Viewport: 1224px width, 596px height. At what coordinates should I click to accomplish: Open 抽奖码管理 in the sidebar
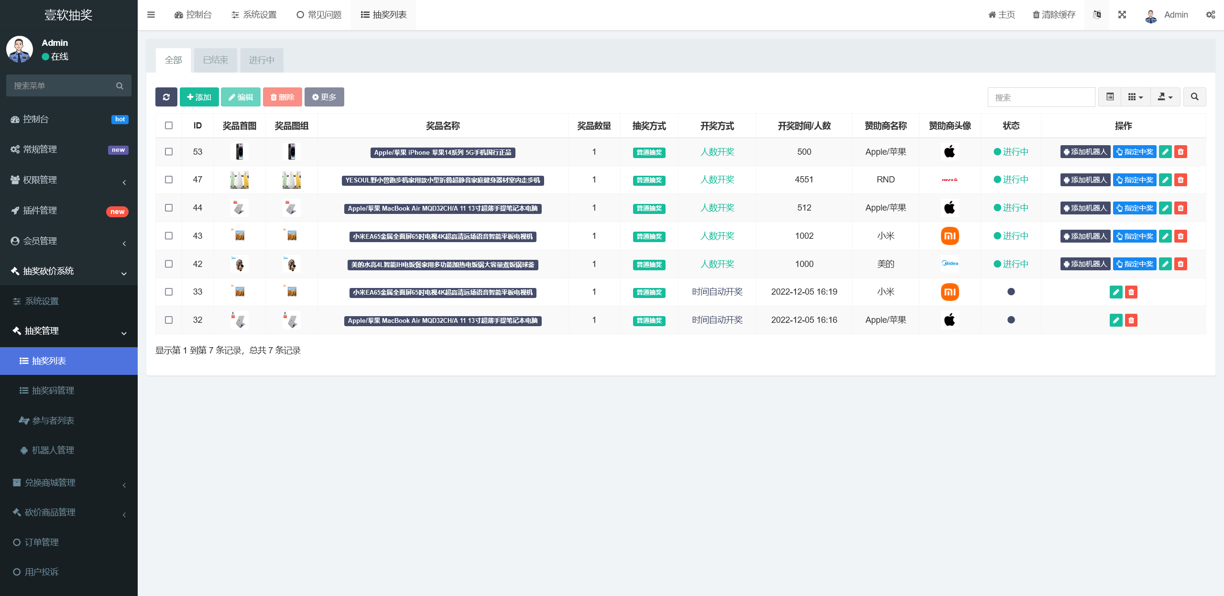(x=53, y=391)
